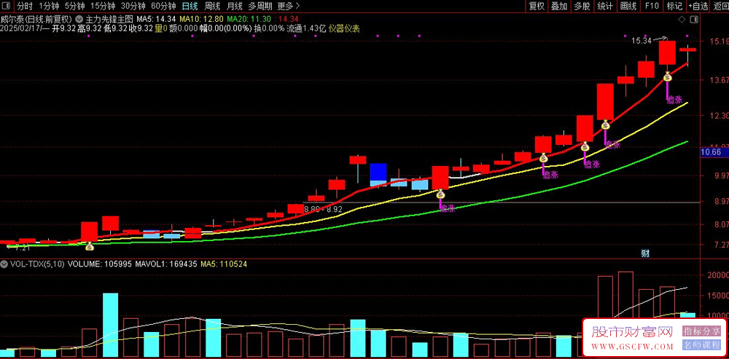Click the 15.19 price axis label
Image resolution: width=729 pixels, height=359 pixels.
pyautogui.click(x=718, y=41)
